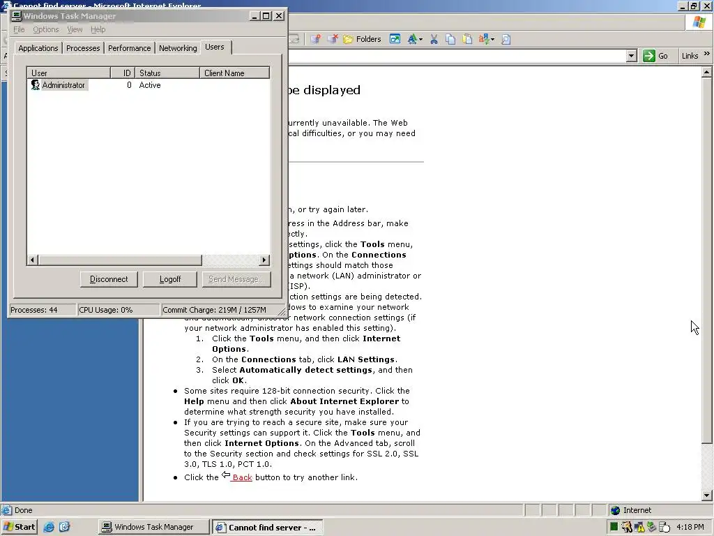Click the text Size icon in IE toolbar

pyautogui.click(x=412, y=39)
